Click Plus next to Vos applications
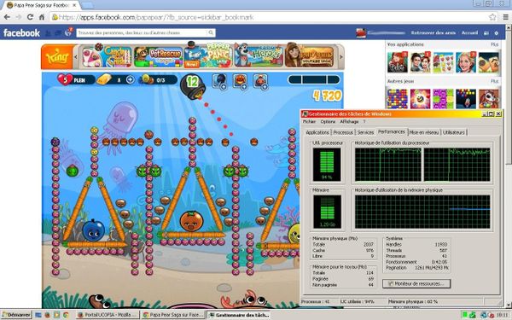This screenshot has height=320, width=512. (x=494, y=44)
